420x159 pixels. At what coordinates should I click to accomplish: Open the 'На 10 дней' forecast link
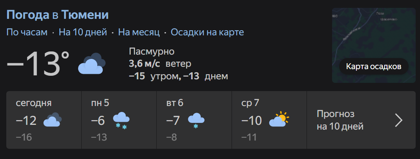pyautogui.click(x=83, y=32)
